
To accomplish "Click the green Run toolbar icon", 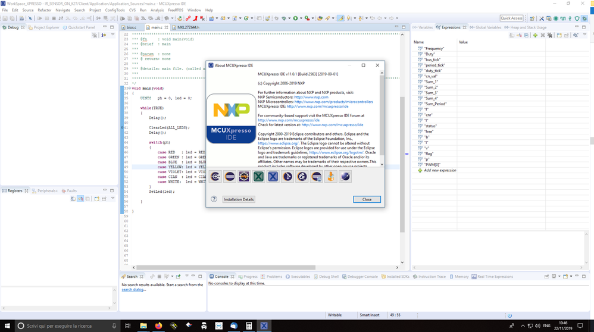I will [295, 18].
